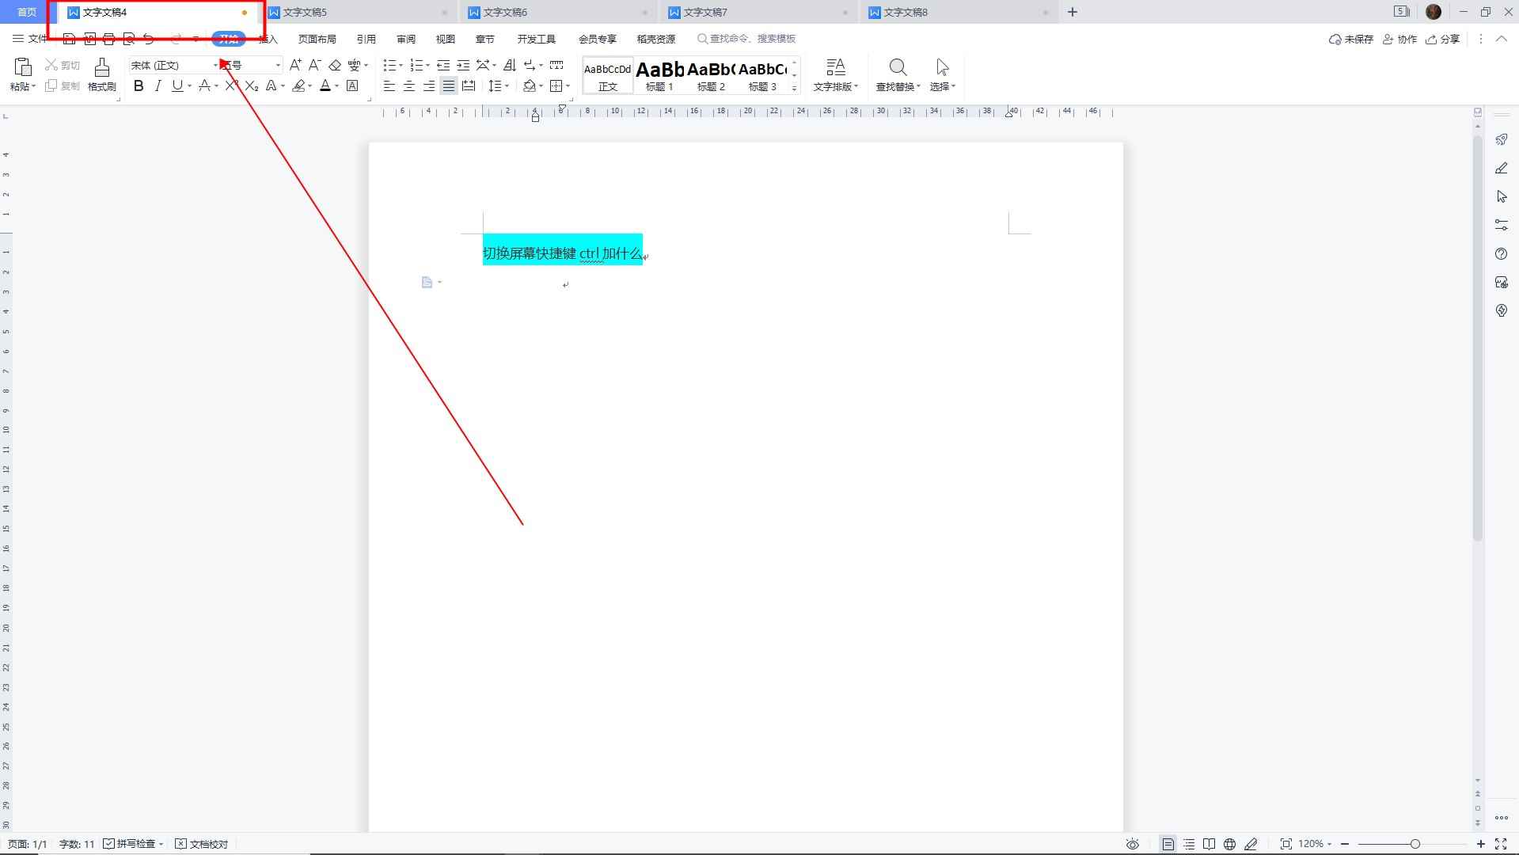Viewport: 1519px width, 855px height.
Task: Click the center alignment icon
Action: point(409,86)
